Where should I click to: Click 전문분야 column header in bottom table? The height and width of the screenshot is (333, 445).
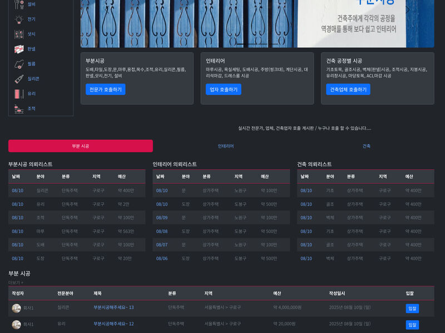click(x=65, y=294)
